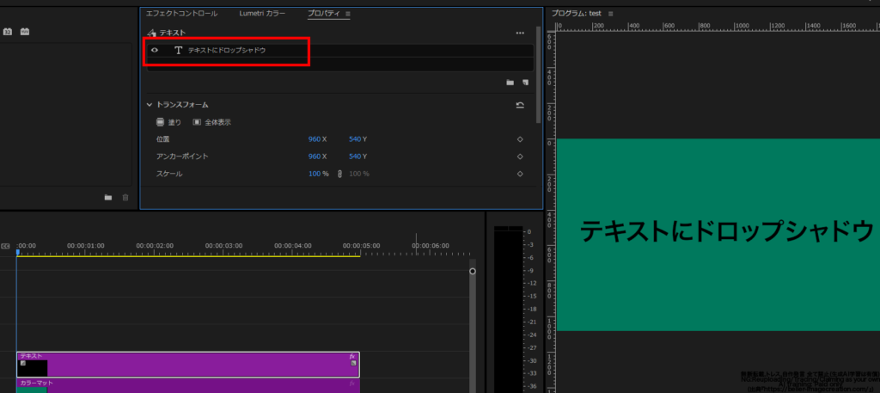Screen dimensions: 880x393
Task: Click the テキストにドロップシャドウ text in program monitor
Action: click(727, 232)
